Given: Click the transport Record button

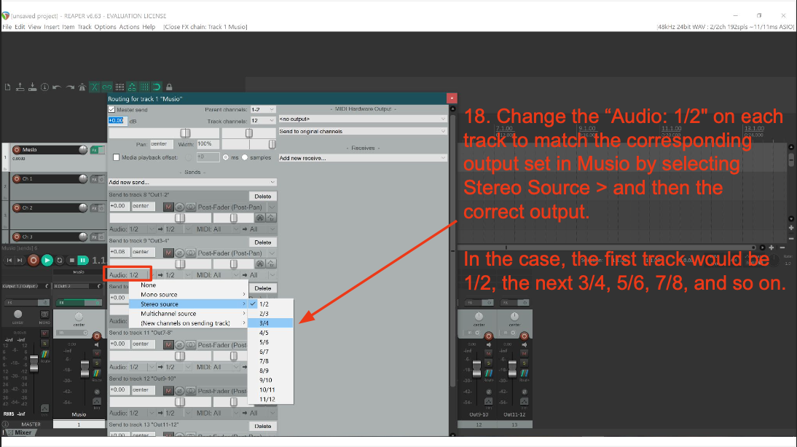Looking at the screenshot, I should (34, 260).
